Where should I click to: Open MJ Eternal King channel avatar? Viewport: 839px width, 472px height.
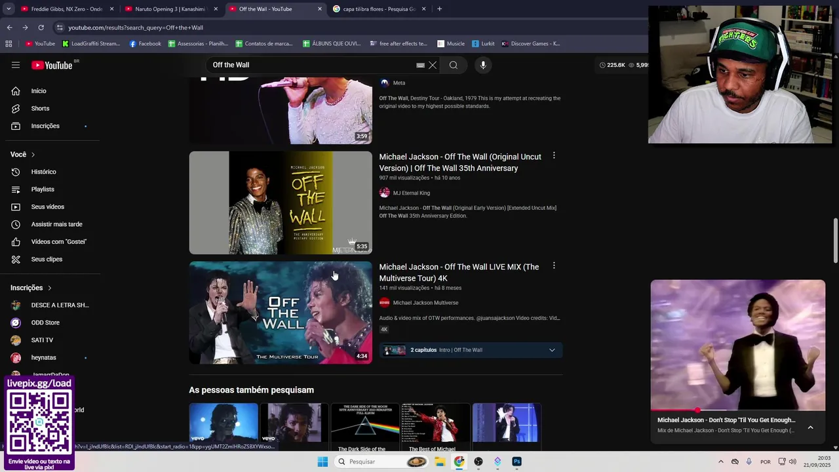[x=384, y=193]
